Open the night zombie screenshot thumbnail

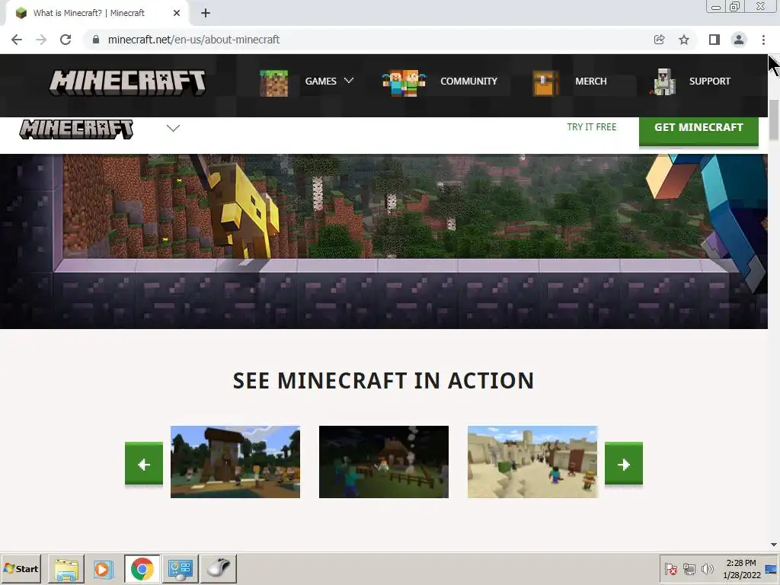click(x=384, y=462)
